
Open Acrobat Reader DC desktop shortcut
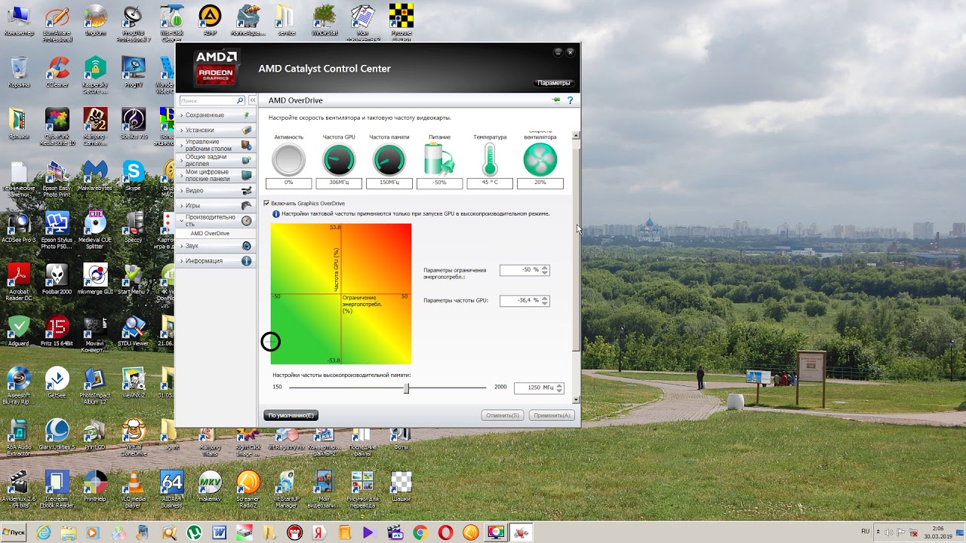[x=19, y=279]
